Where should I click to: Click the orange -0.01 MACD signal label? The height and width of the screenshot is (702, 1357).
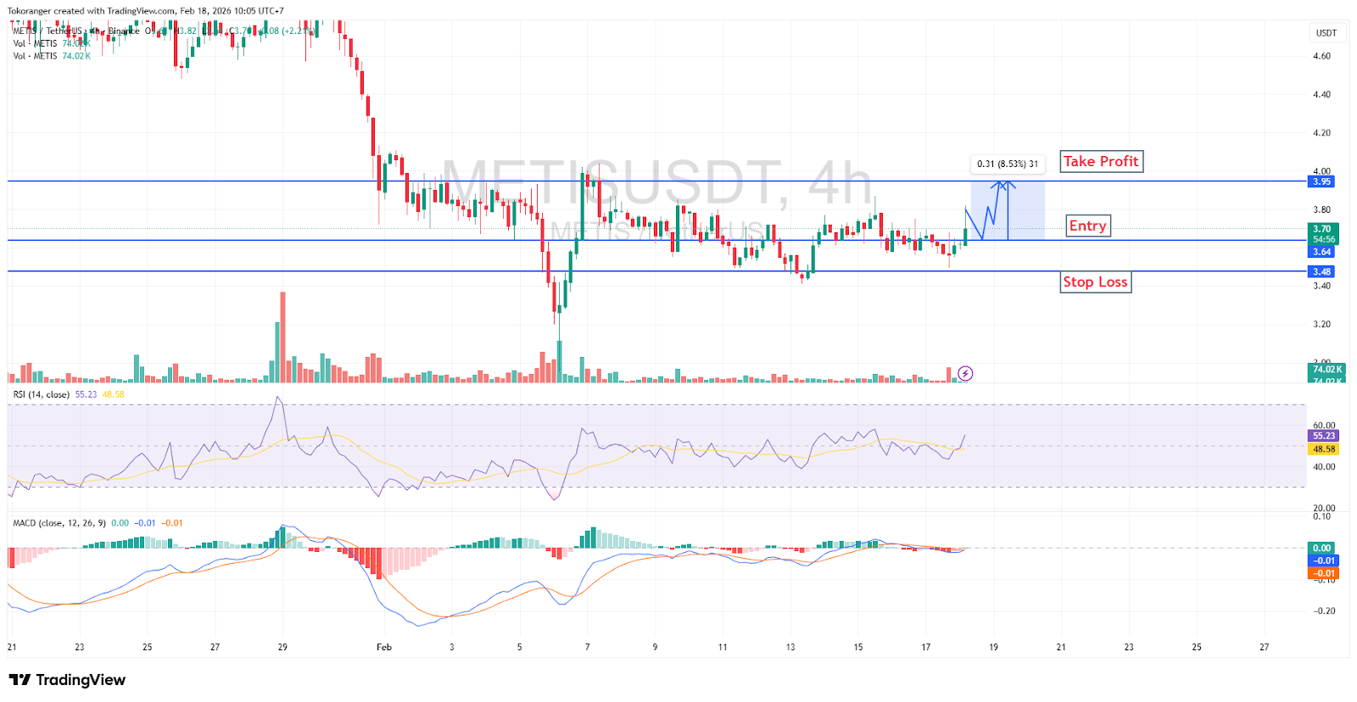[1323, 574]
